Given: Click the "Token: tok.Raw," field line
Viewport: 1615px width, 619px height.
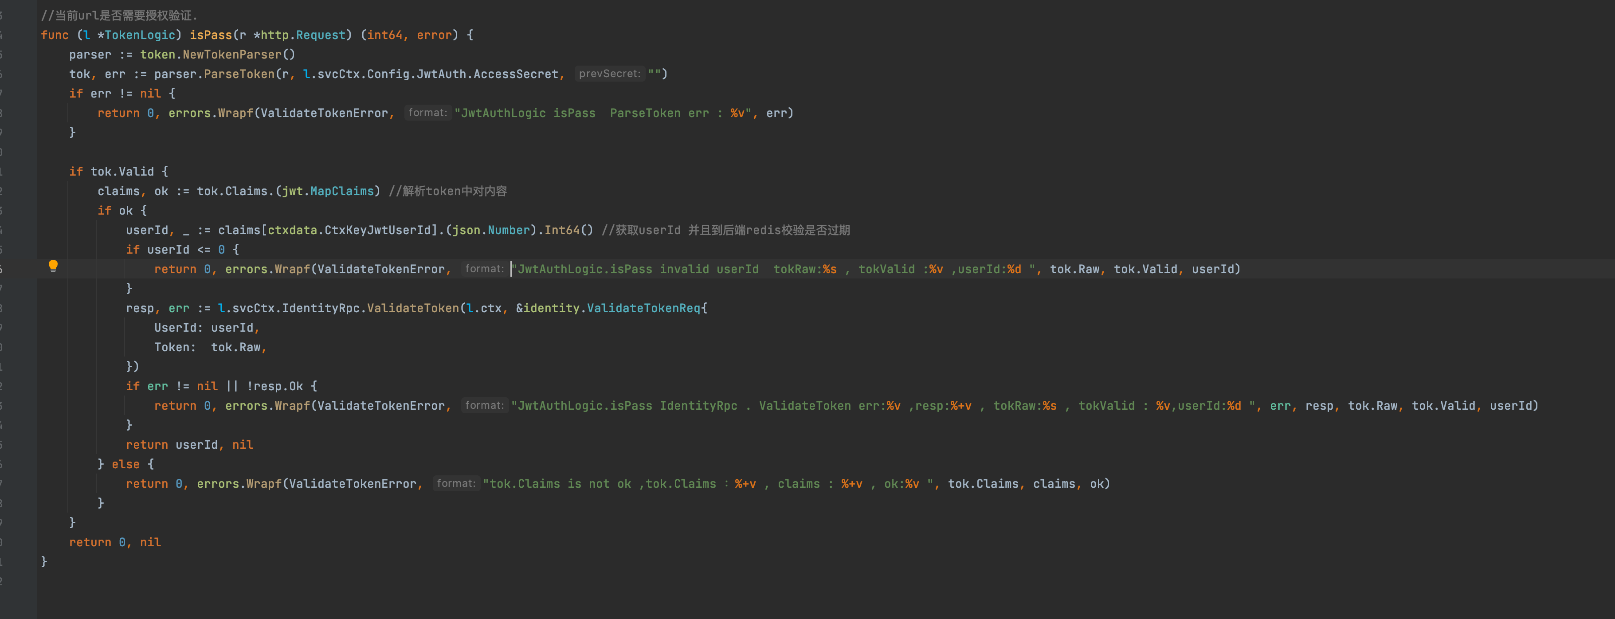Looking at the screenshot, I should click(211, 348).
